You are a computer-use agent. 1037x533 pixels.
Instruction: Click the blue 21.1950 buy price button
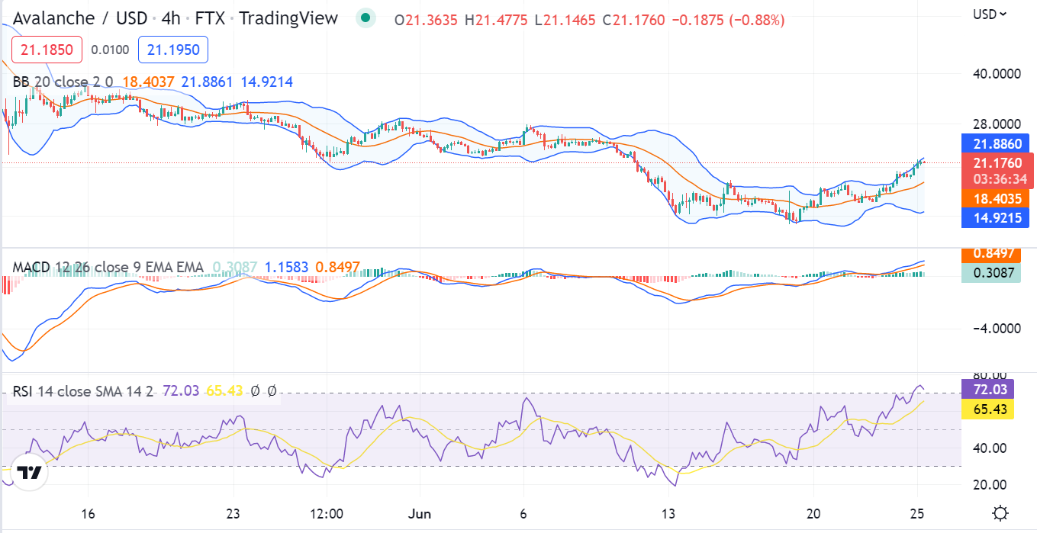(173, 50)
